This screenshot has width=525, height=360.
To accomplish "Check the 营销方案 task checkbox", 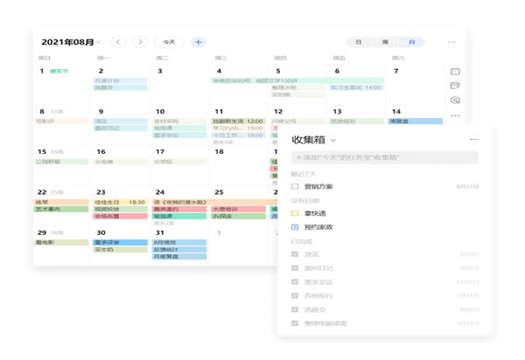I will pos(295,186).
